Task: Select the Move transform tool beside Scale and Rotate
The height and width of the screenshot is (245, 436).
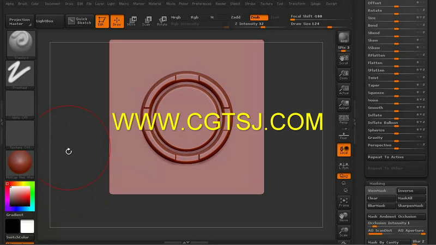Action: point(132,21)
